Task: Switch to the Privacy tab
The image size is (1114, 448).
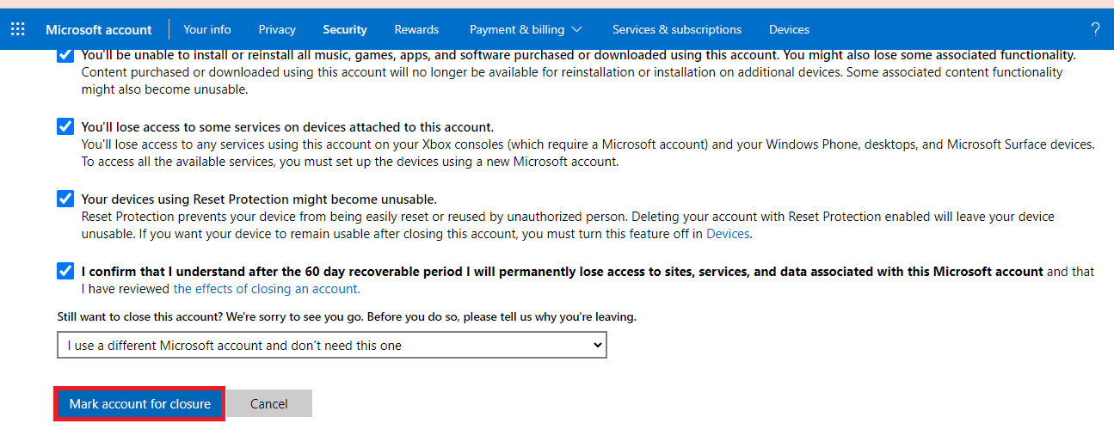Action: click(277, 29)
